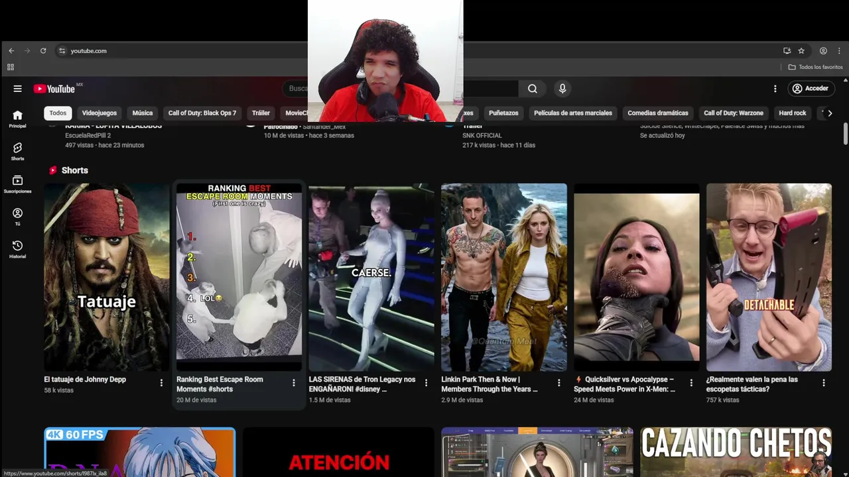849x477 pixels.
Task: Open Suscripciones in the sidebar
Action: 17,184
